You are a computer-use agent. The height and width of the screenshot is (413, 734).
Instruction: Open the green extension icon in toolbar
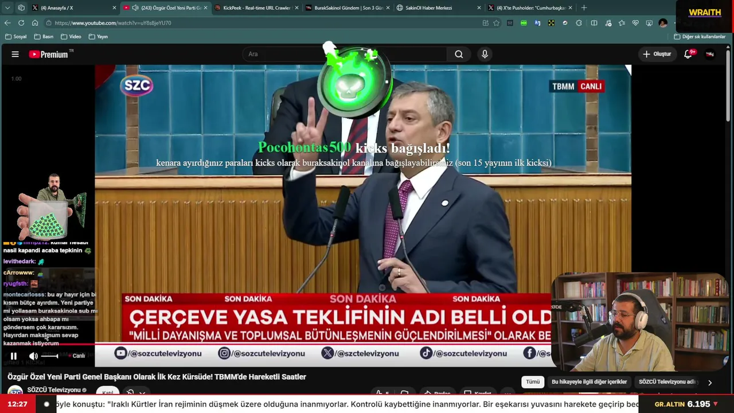524,23
